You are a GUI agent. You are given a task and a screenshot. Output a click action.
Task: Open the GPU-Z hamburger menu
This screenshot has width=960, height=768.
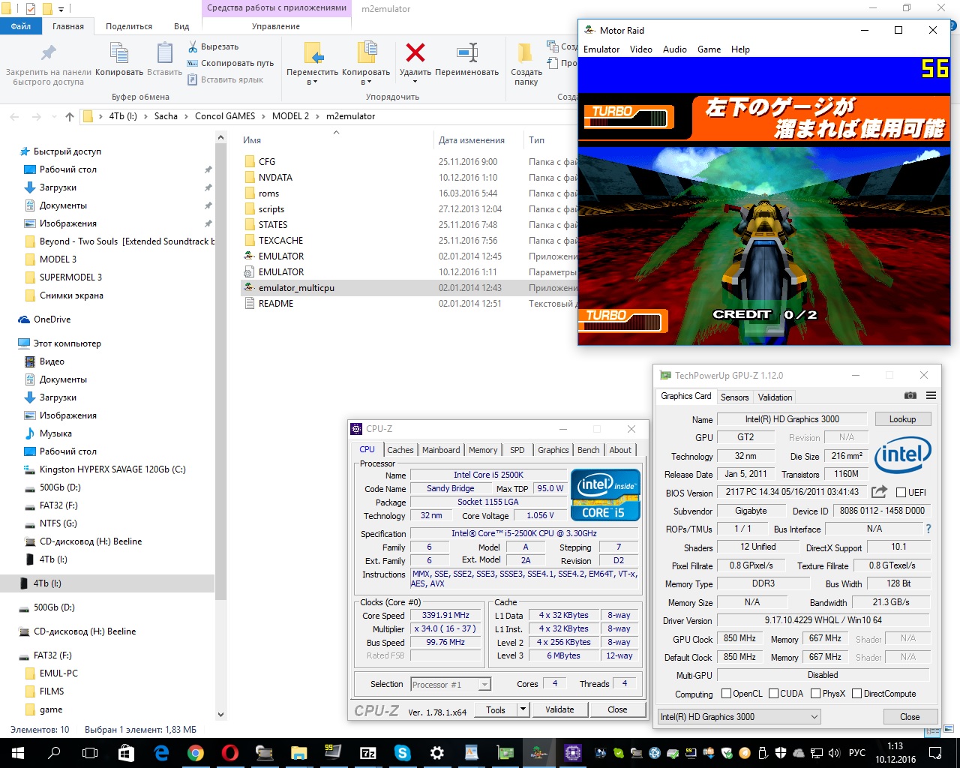(x=931, y=396)
